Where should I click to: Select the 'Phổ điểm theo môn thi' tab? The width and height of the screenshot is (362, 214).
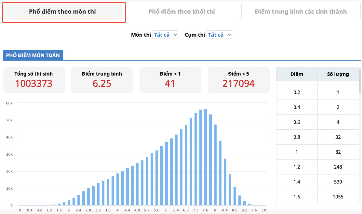tap(62, 12)
